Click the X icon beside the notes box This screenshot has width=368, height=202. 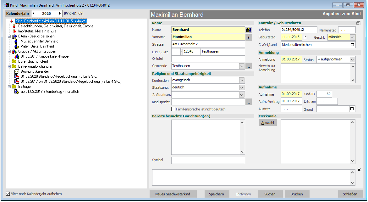(359, 170)
